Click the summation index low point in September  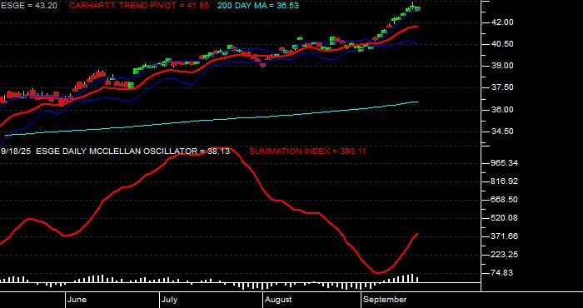[x=378, y=273]
